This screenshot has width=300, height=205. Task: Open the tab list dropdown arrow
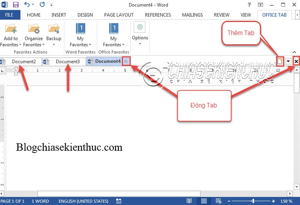tap(288, 61)
